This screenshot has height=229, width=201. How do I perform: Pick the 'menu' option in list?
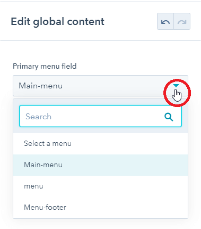tap(100, 186)
